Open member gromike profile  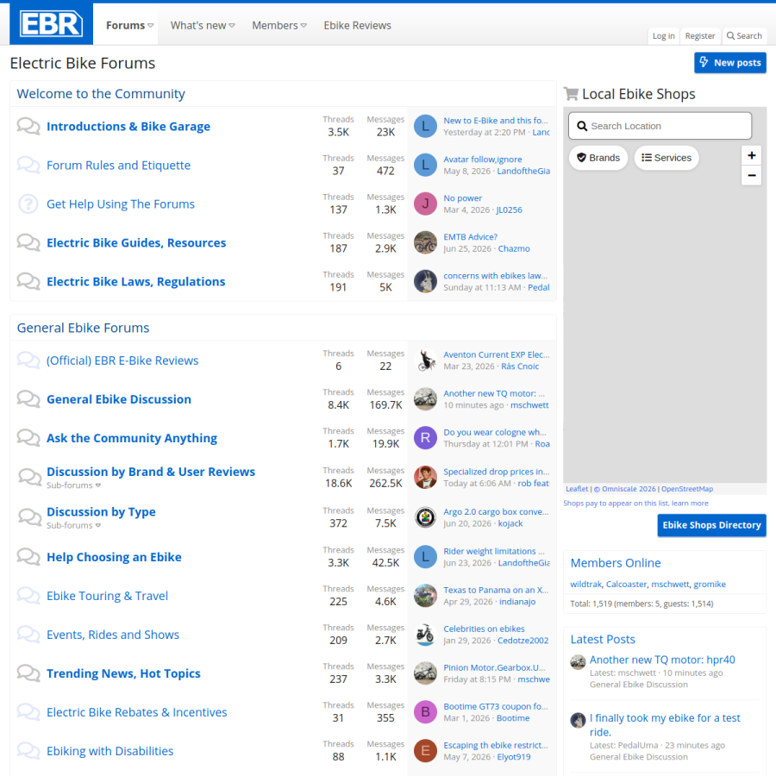pos(710,584)
